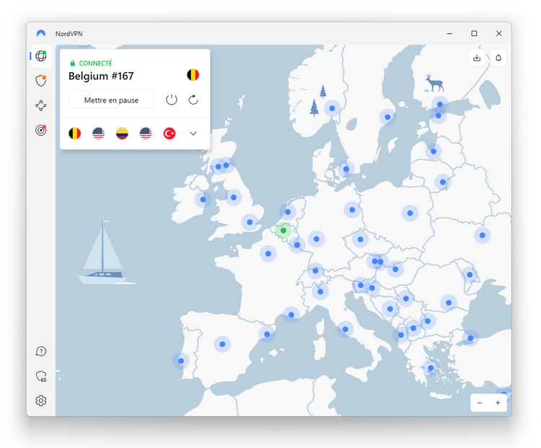Click Mettre en pause button
Screen dimensions: 541x448
click(x=111, y=100)
